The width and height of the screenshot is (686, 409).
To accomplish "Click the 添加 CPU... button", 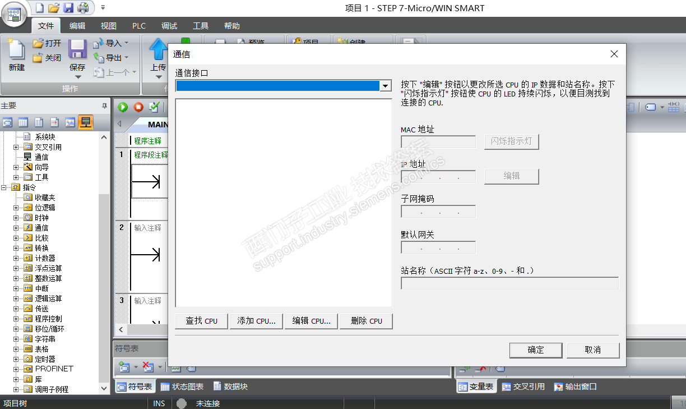I will (x=257, y=321).
